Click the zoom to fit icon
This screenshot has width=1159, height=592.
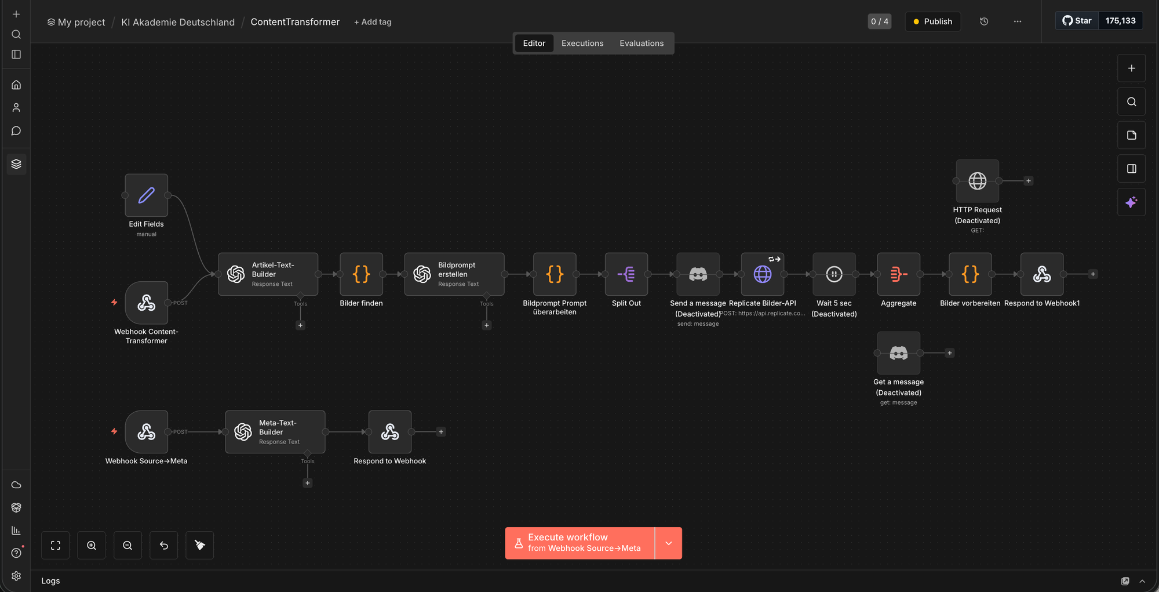(x=56, y=546)
